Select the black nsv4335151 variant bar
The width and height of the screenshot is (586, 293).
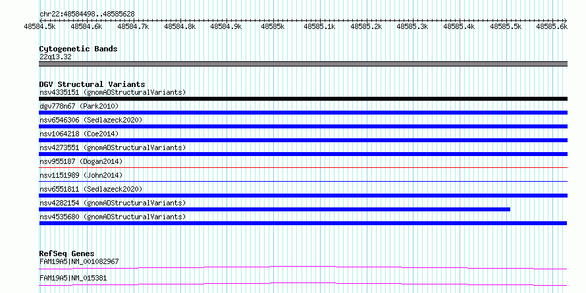click(304, 99)
